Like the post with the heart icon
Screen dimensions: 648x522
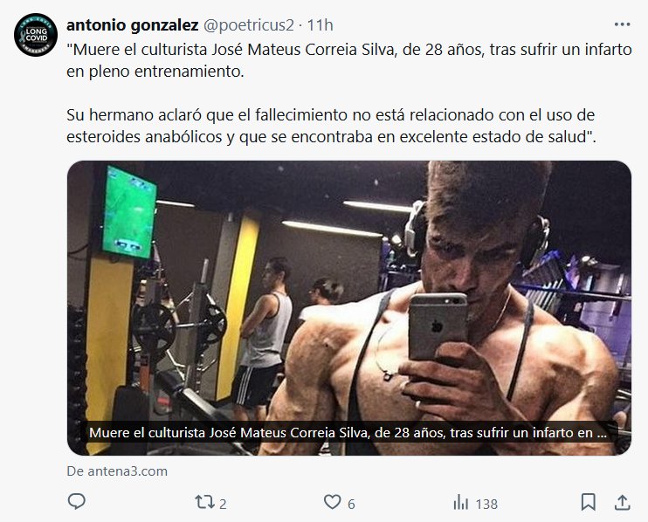pyautogui.click(x=332, y=502)
